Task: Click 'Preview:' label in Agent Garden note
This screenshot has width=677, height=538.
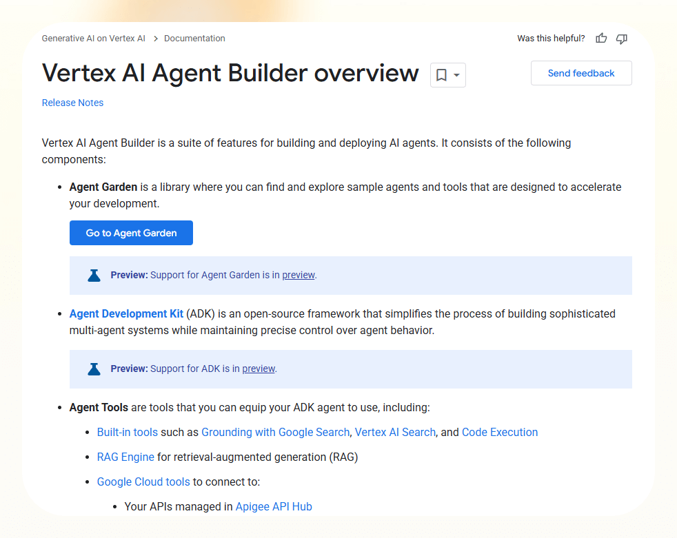Action: [129, 275]
